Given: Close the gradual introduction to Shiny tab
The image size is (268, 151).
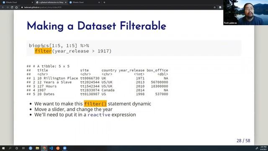Looking at the screenshot, I should pyautogui.click(x=66, y=3).
